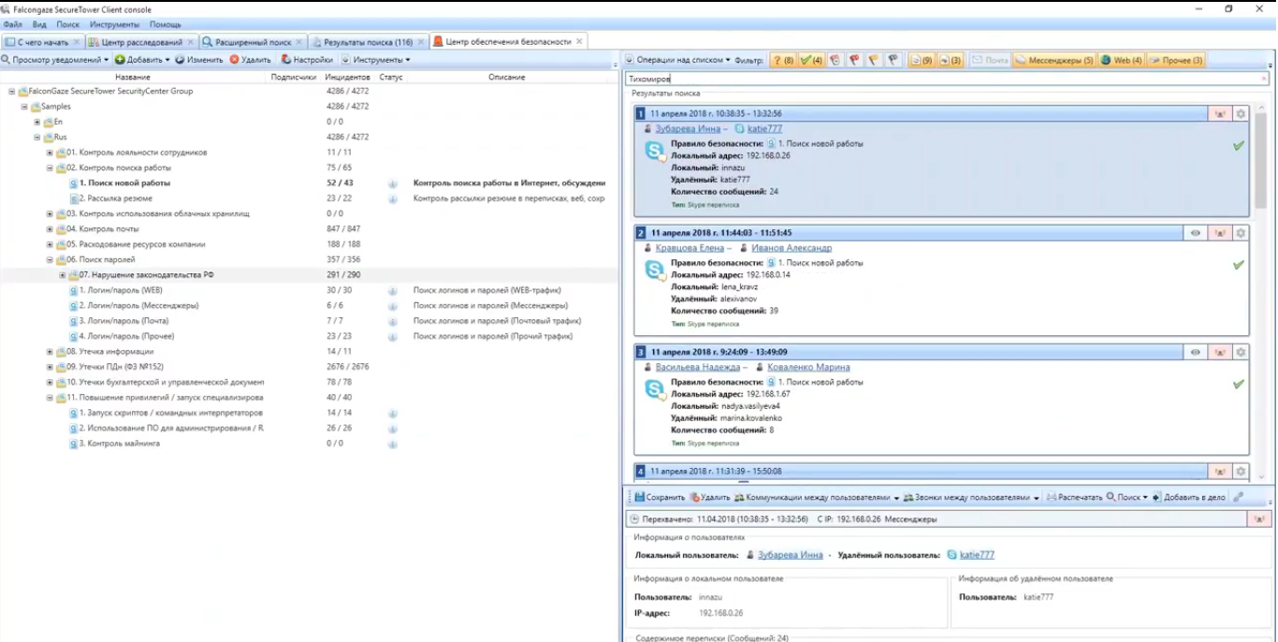Viewport: 1278px width, 642px height.
Task: Click Сохранить in the details toolbar
Action: click(660, 498)
